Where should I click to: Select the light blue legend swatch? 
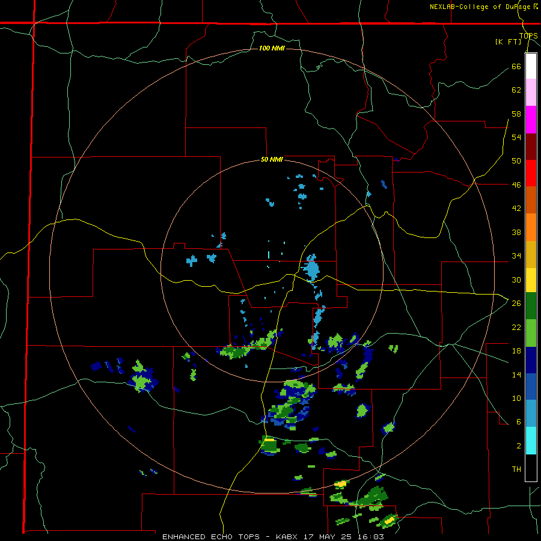(531, 414)
